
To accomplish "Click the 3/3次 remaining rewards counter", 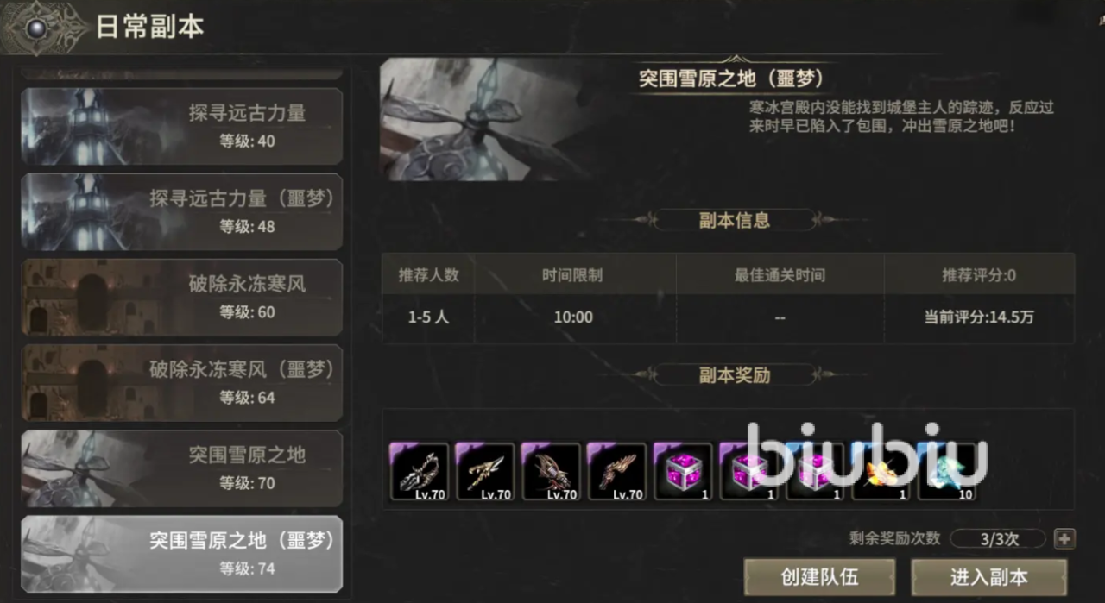I will click(998, 539).
